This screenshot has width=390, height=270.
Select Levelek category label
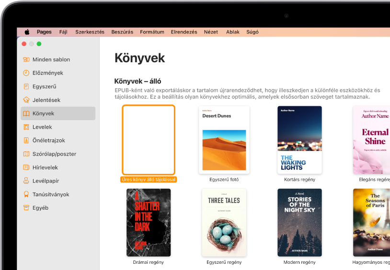point(42,127)
